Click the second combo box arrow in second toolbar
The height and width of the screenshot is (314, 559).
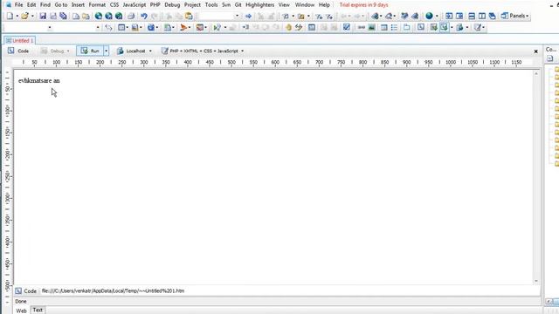pyautogui.click(x=98, y=27)
